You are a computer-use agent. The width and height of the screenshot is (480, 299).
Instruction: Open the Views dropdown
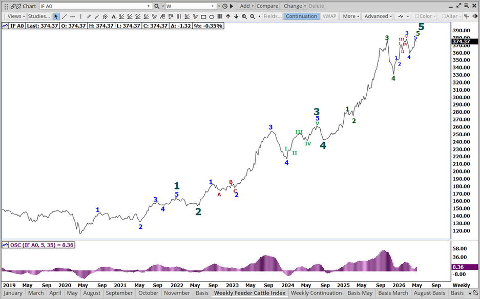(x=16, y=16)
